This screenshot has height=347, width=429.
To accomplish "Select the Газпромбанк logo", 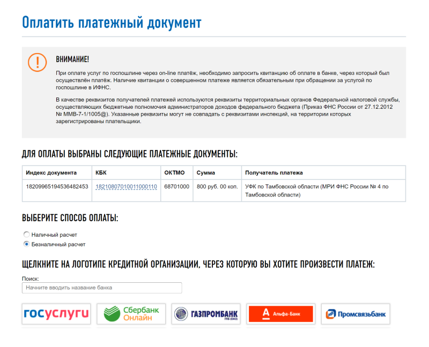I will [x=206, y=314].
